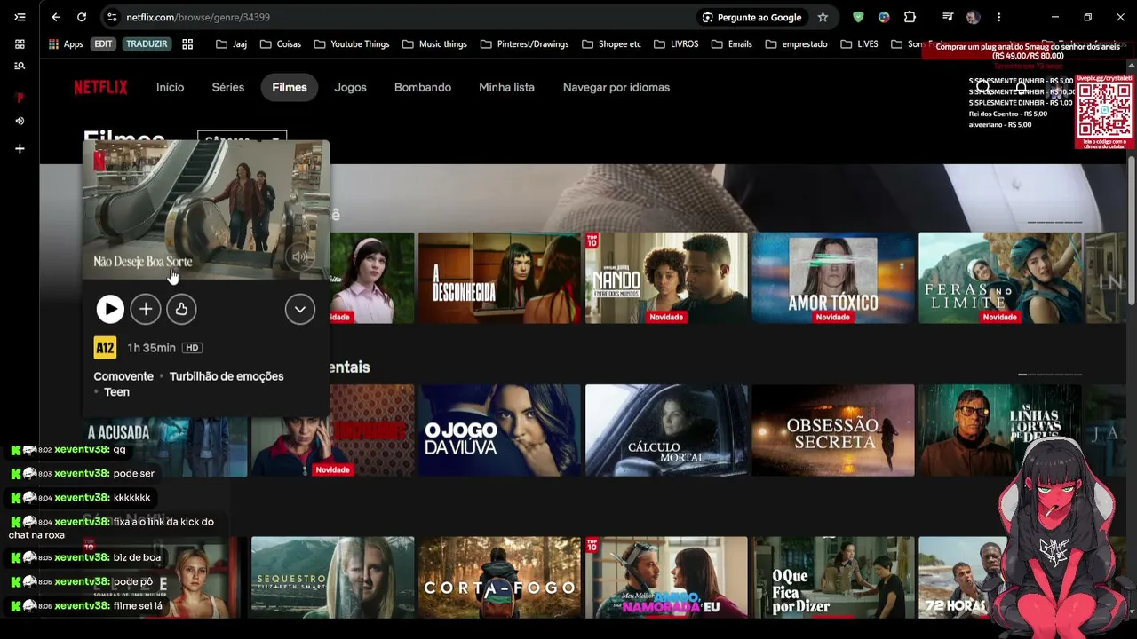Open the media control playlist icon
The image size is (1137, 639).
(948, 17)
